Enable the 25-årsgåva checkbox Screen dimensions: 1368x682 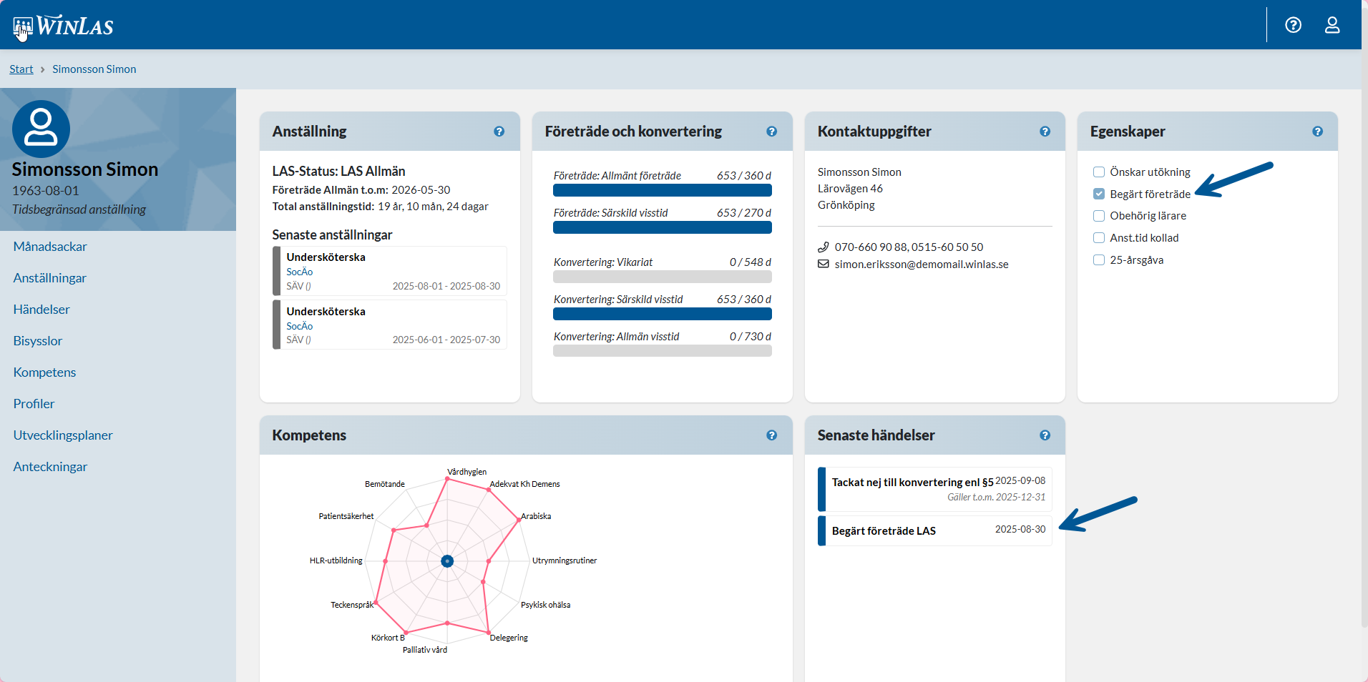(1099, 260)
